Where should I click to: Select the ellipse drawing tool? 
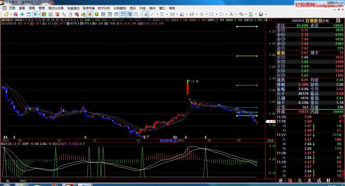pyautogui.click(x=221, y=14)
